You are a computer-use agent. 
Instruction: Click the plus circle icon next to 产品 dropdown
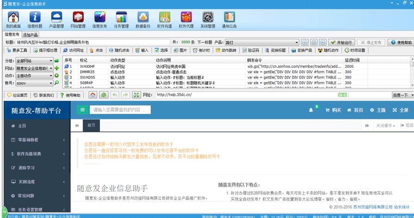tap(304, 42)
